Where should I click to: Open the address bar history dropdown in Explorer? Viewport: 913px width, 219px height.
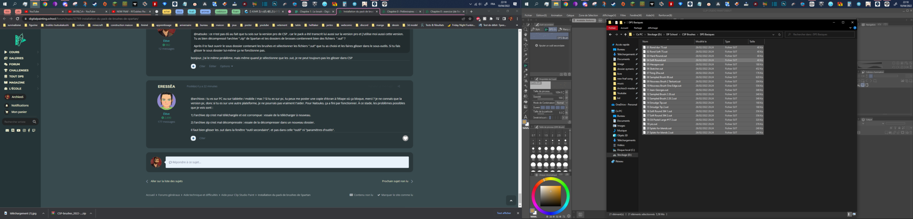coord(773,35)
